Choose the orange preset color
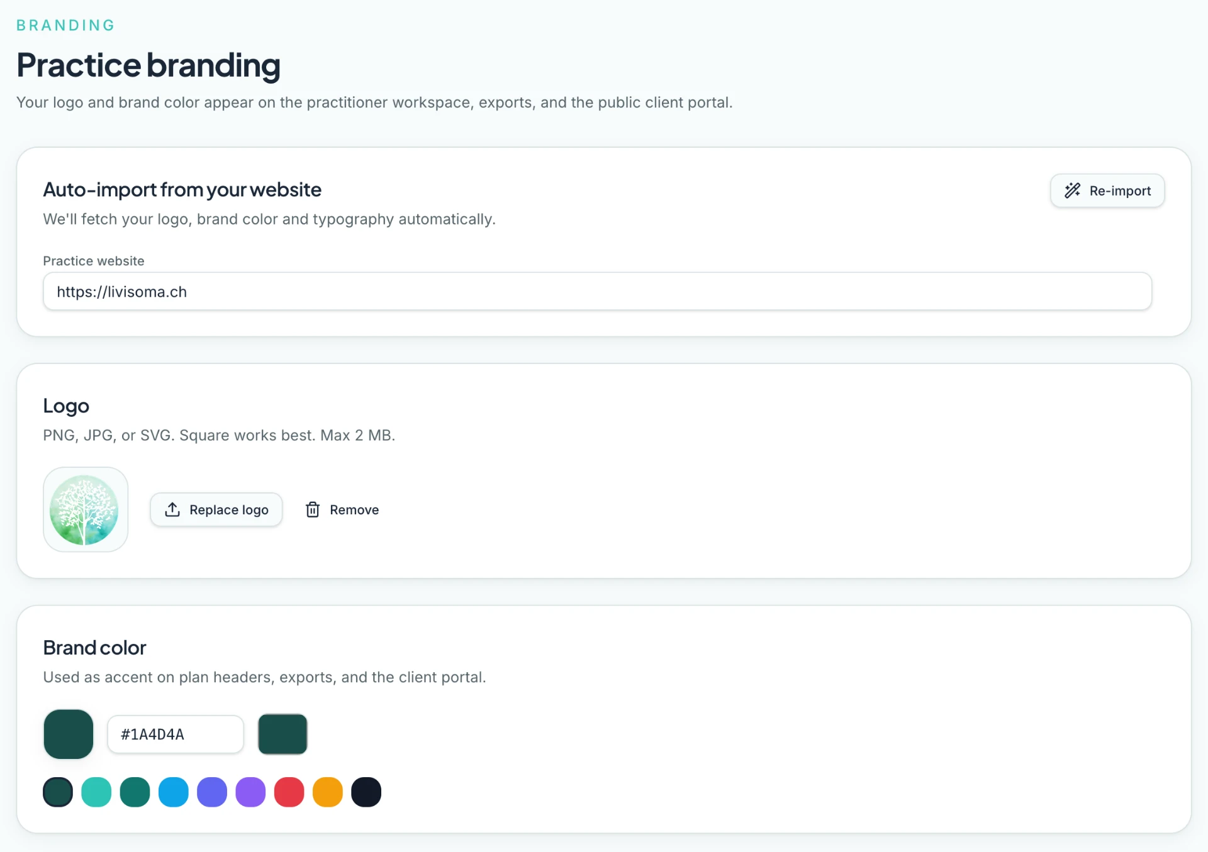1208x852 pixels. pyautogui.click(x=328, y=792)
